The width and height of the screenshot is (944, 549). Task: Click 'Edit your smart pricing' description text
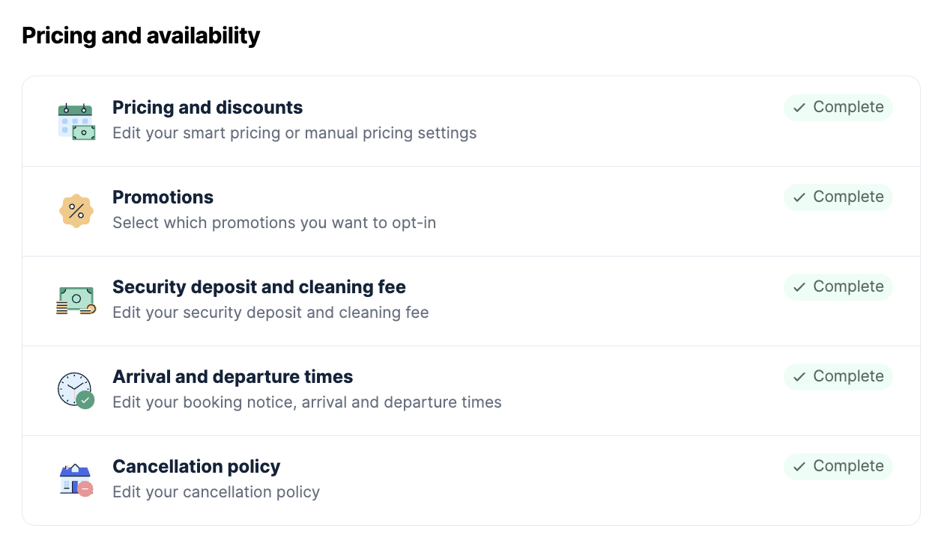(x=294, y=133)
